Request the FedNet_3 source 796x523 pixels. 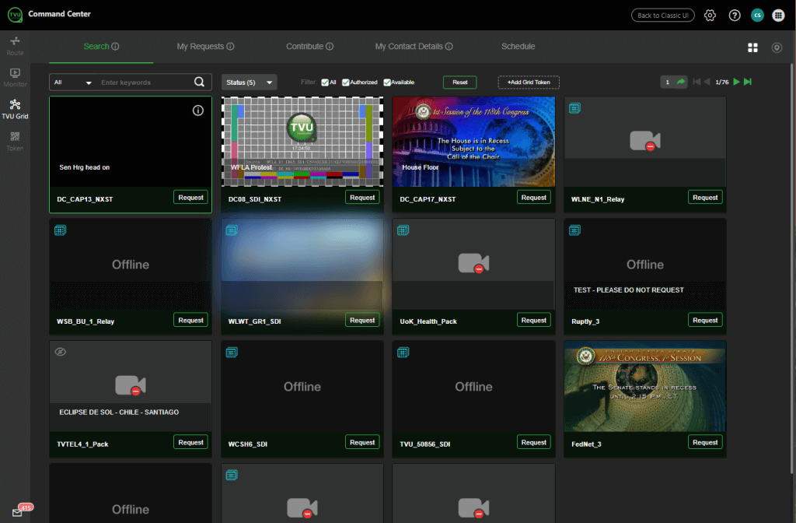(x=705, y=442)
